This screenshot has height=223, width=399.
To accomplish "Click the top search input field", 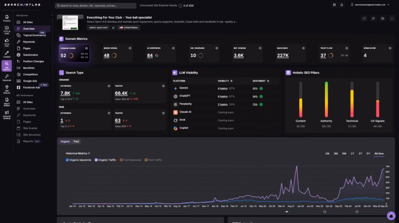I will 95,6.
